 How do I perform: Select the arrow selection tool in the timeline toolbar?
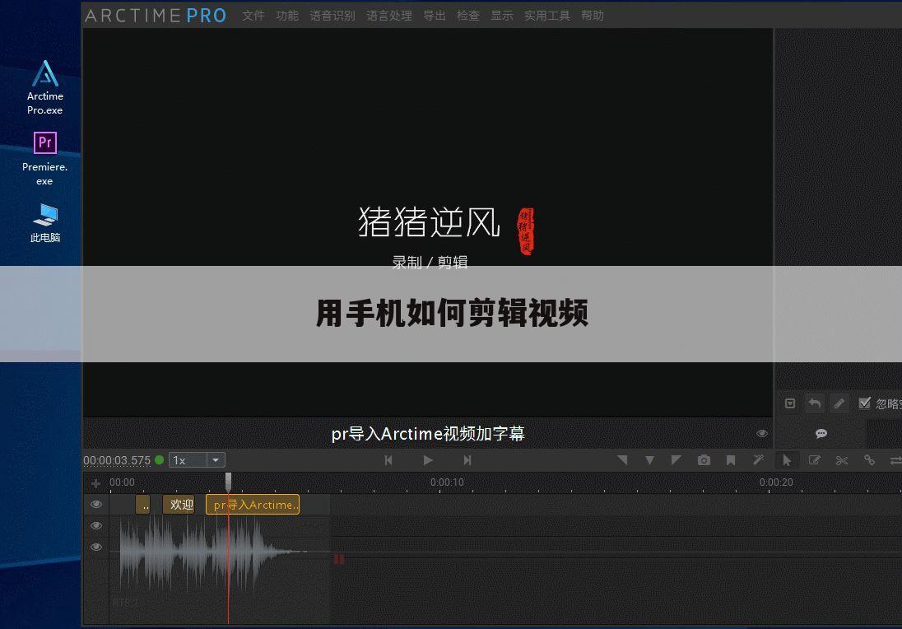coord(787,460)
